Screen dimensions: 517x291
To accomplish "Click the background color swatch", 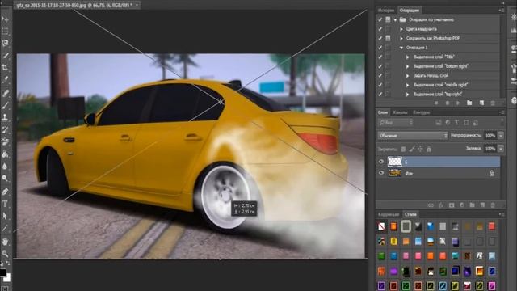I will point(7,278).
